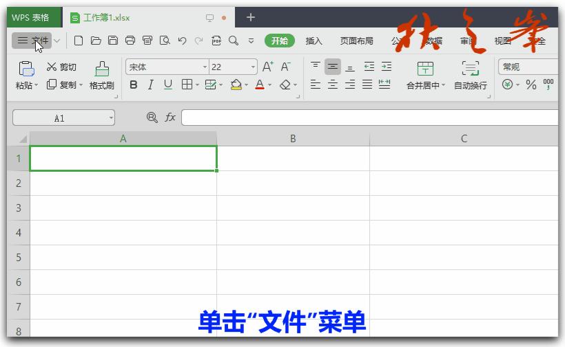Open the WPS 表格 home tab
This screenshot has width=565, height=347.
[30, 18]
